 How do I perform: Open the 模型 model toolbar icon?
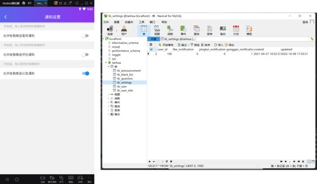click(249, 30)
